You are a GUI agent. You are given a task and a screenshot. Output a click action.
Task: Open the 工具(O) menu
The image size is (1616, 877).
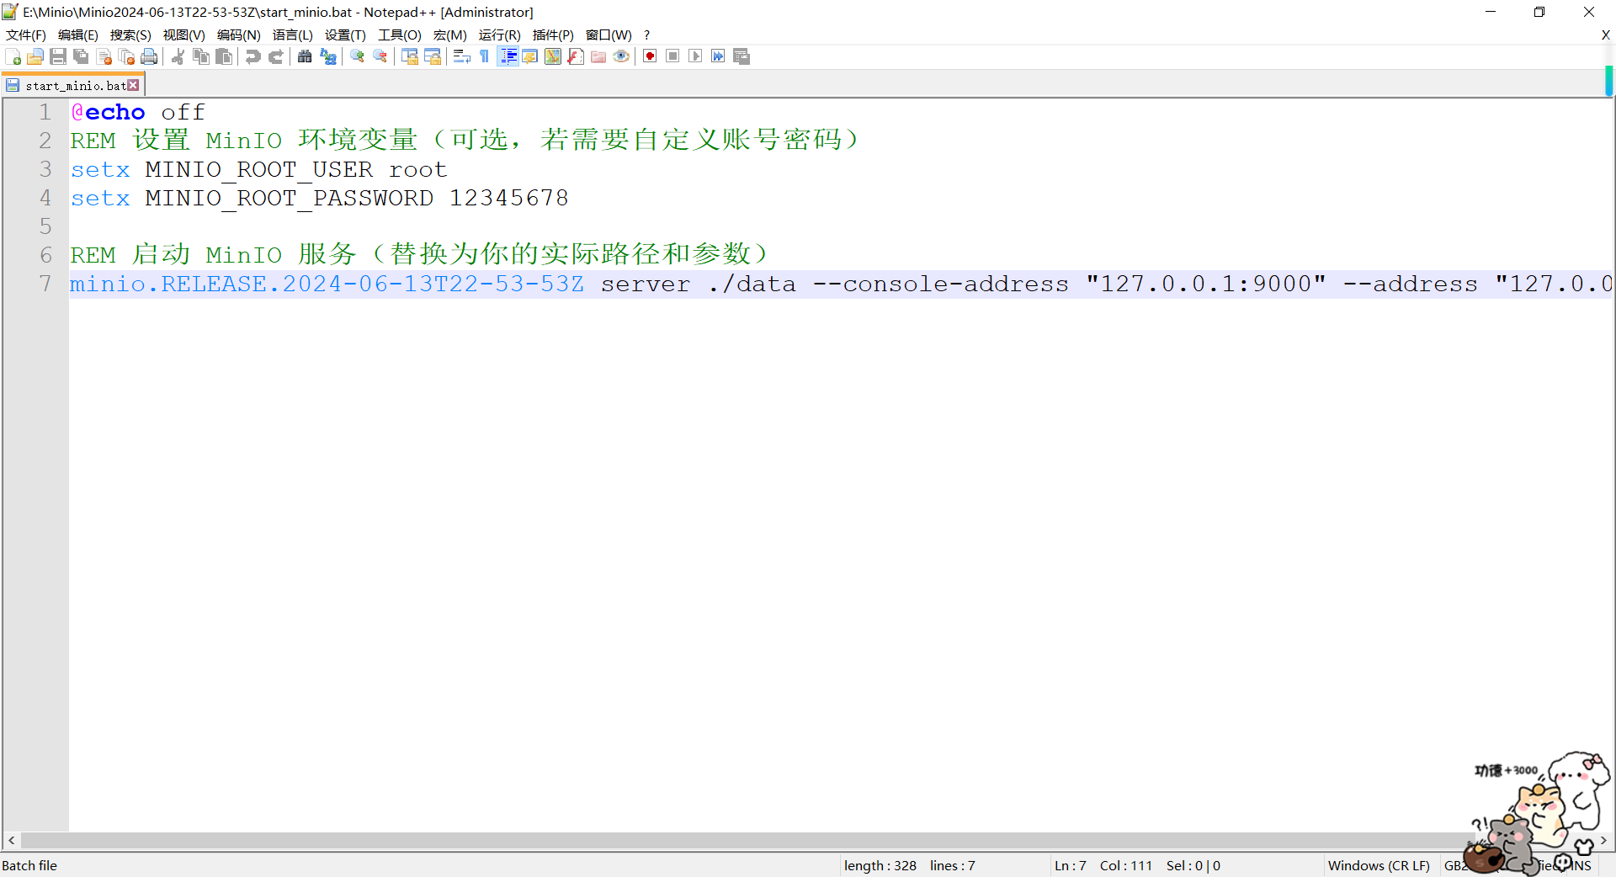coord(400,35)
